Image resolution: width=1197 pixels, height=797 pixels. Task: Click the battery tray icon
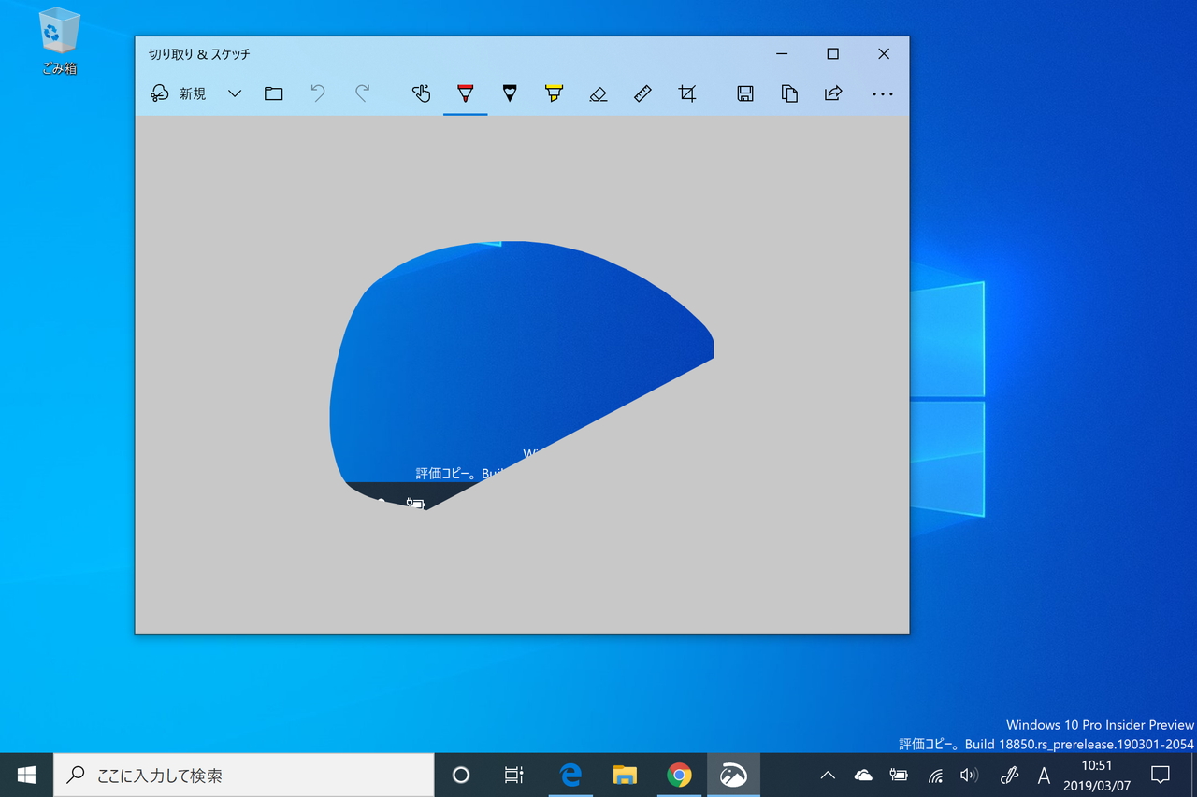coord(899,775)
